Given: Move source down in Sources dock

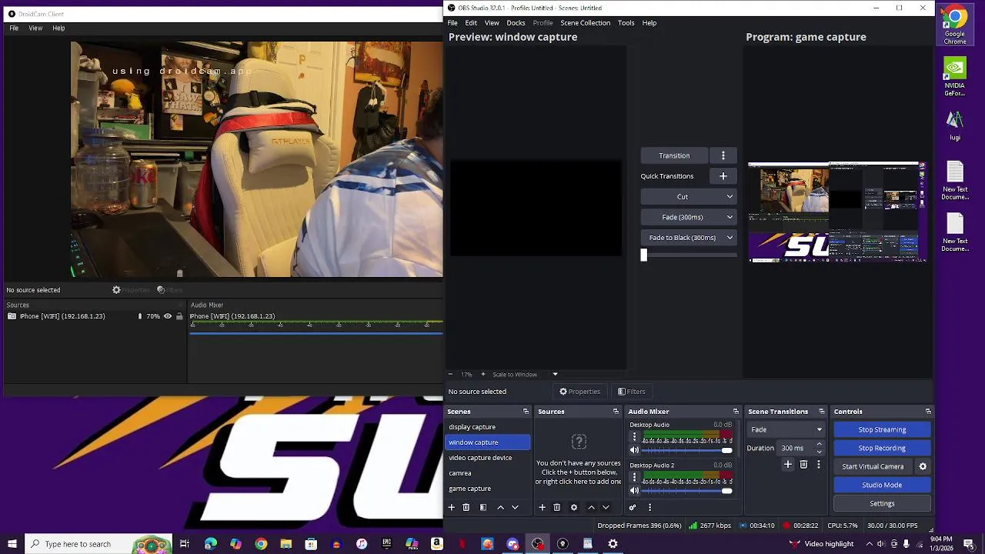Looking at the screenshot, I should click(606, 508).
